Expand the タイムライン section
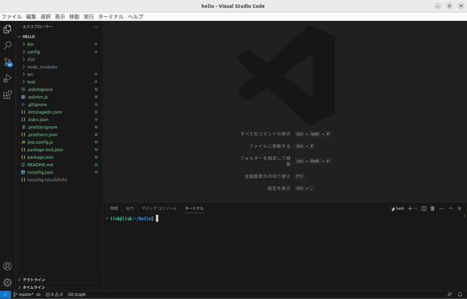467x299 pixels. [60, 287]
